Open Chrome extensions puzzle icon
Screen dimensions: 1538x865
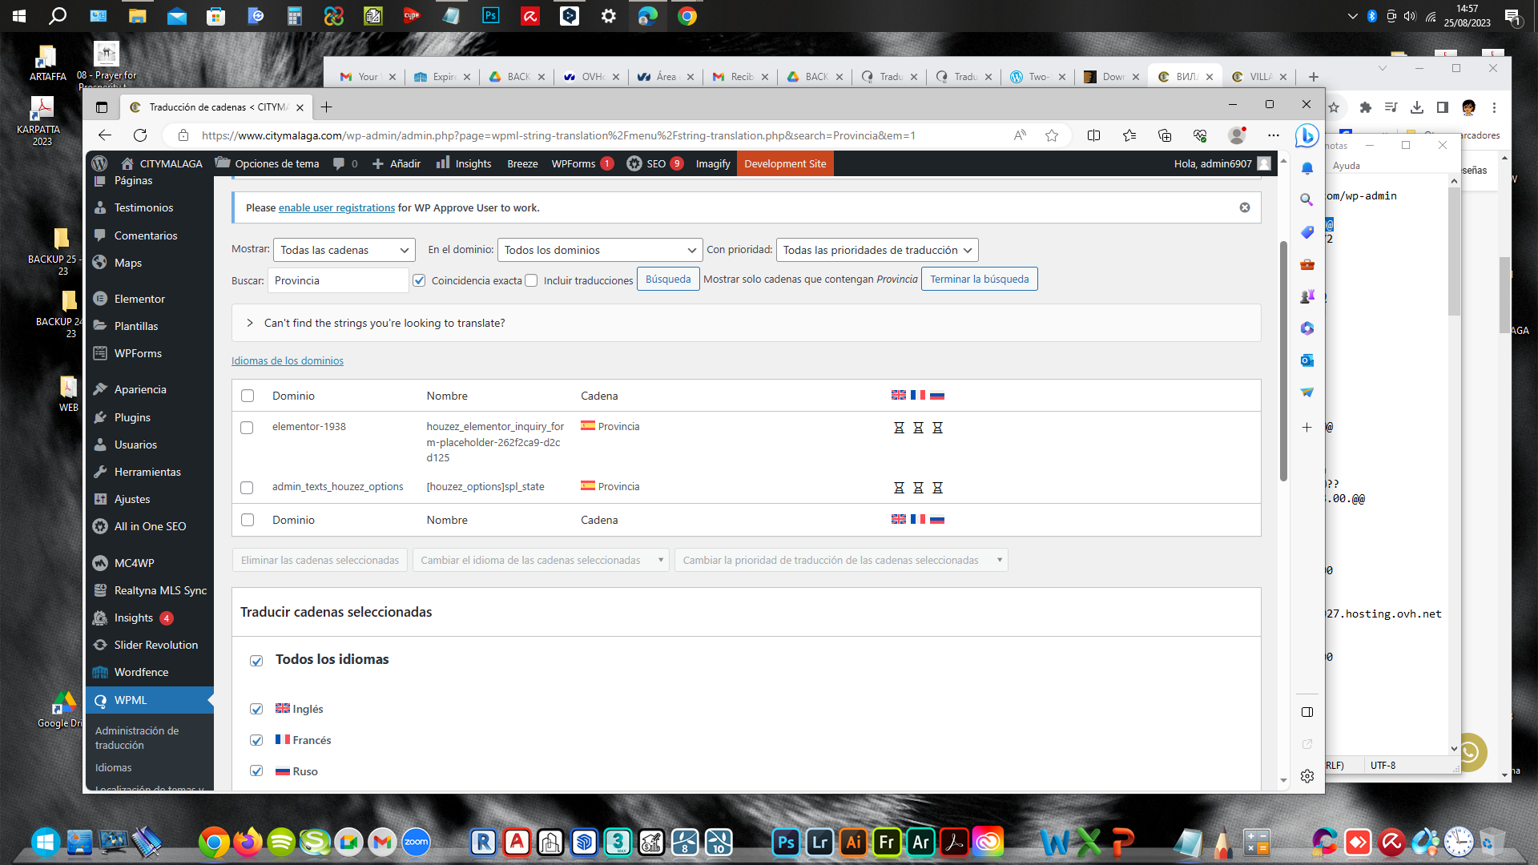coord(1366,107)
